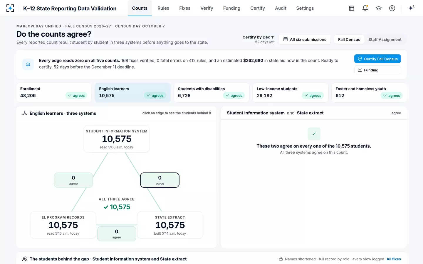423x264 pixels.
Task: Click the network icon beside English learners
Action: 25,113
